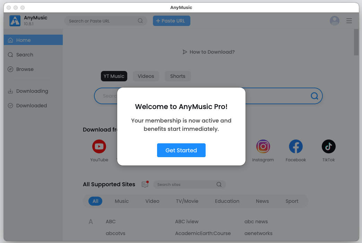The height and width of the screenshot is (243, 362).
Task: Open the user account avatar
Action: (x=334, y=21)
